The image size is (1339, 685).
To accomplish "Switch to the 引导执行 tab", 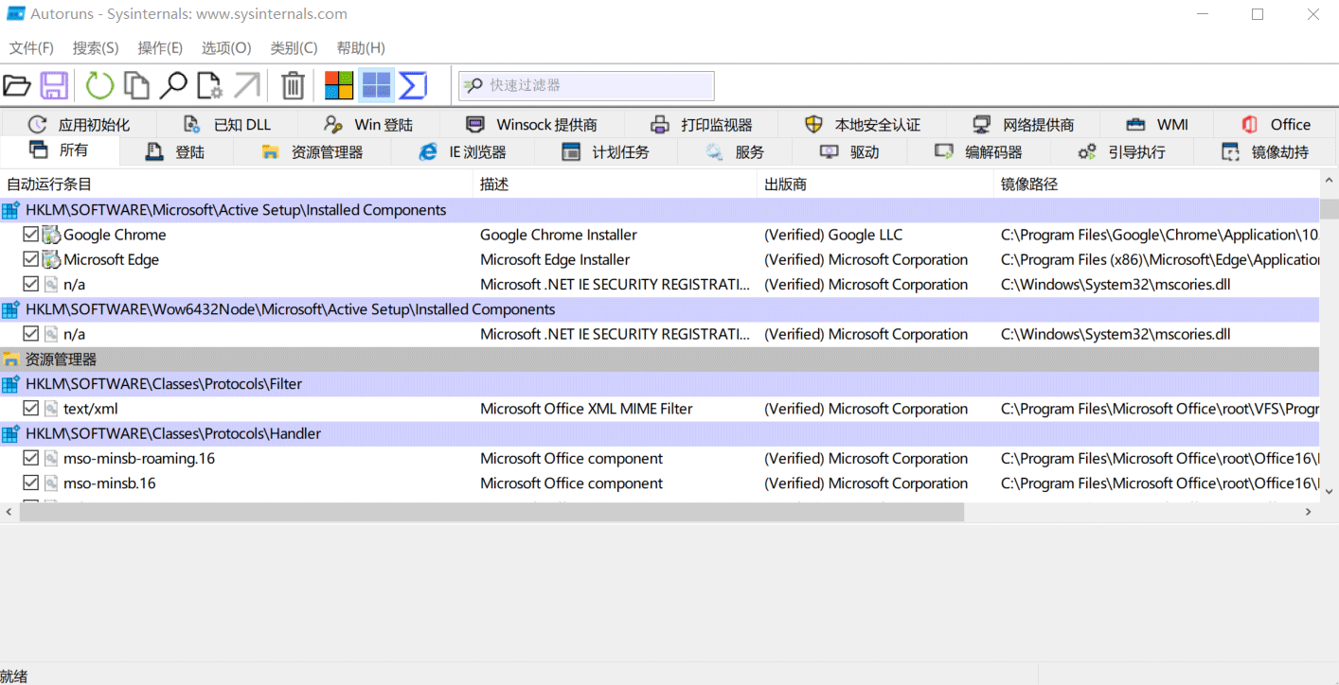I will (1122, 152).
